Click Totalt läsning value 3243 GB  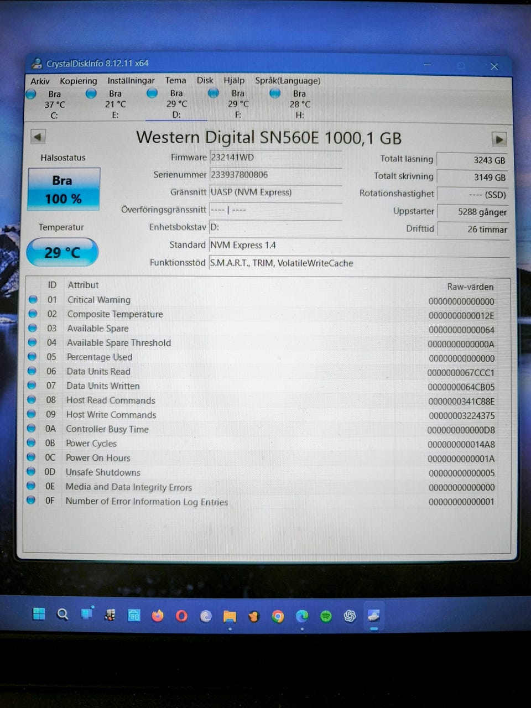click(473, 160)
